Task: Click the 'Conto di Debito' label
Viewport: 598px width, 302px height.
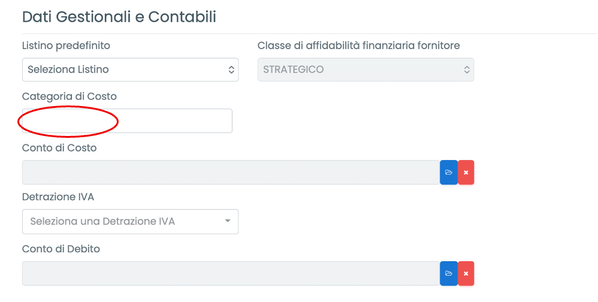Action: (61, 249)
